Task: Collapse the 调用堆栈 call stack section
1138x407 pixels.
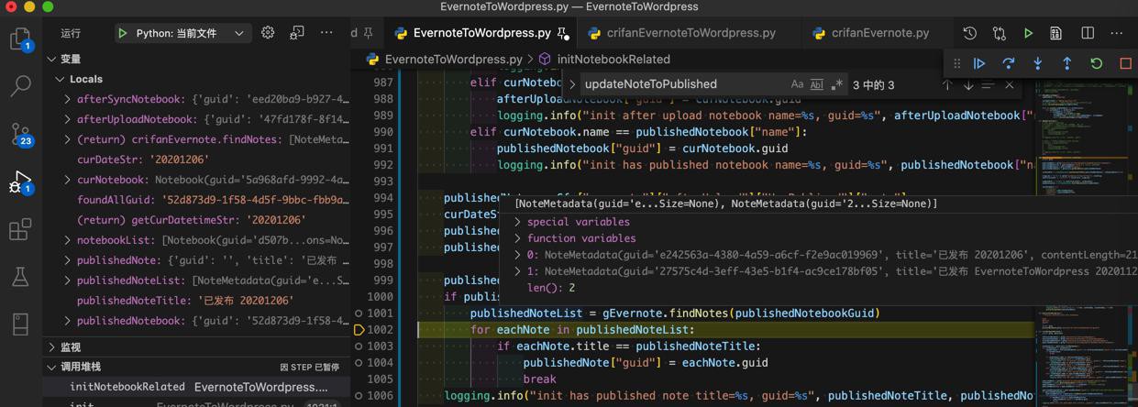Action: pos(52,368)
